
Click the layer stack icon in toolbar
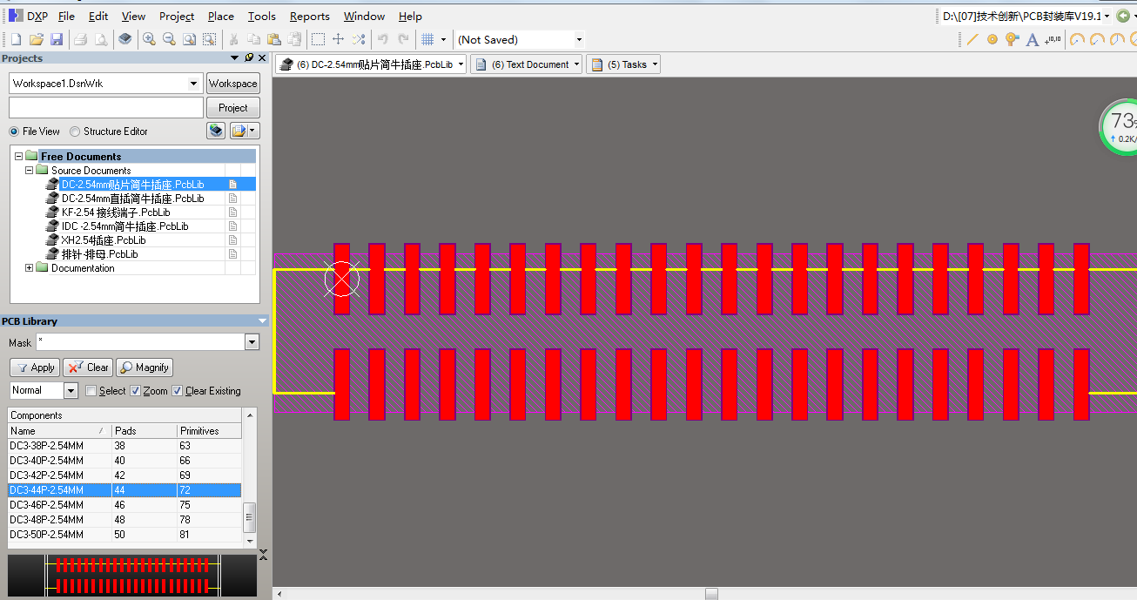point(125,39)
